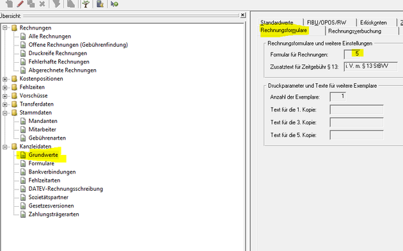
Task: Select Fehlerhafte Rechnungen
Action: tap(59, 61)
